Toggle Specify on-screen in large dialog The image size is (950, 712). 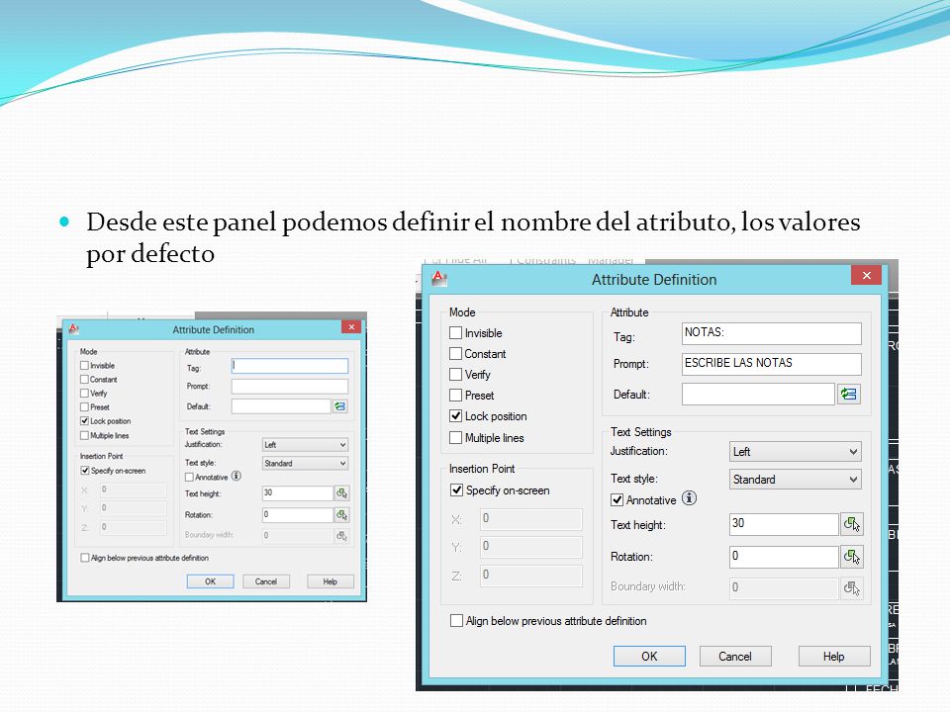[x=457, y=490]
